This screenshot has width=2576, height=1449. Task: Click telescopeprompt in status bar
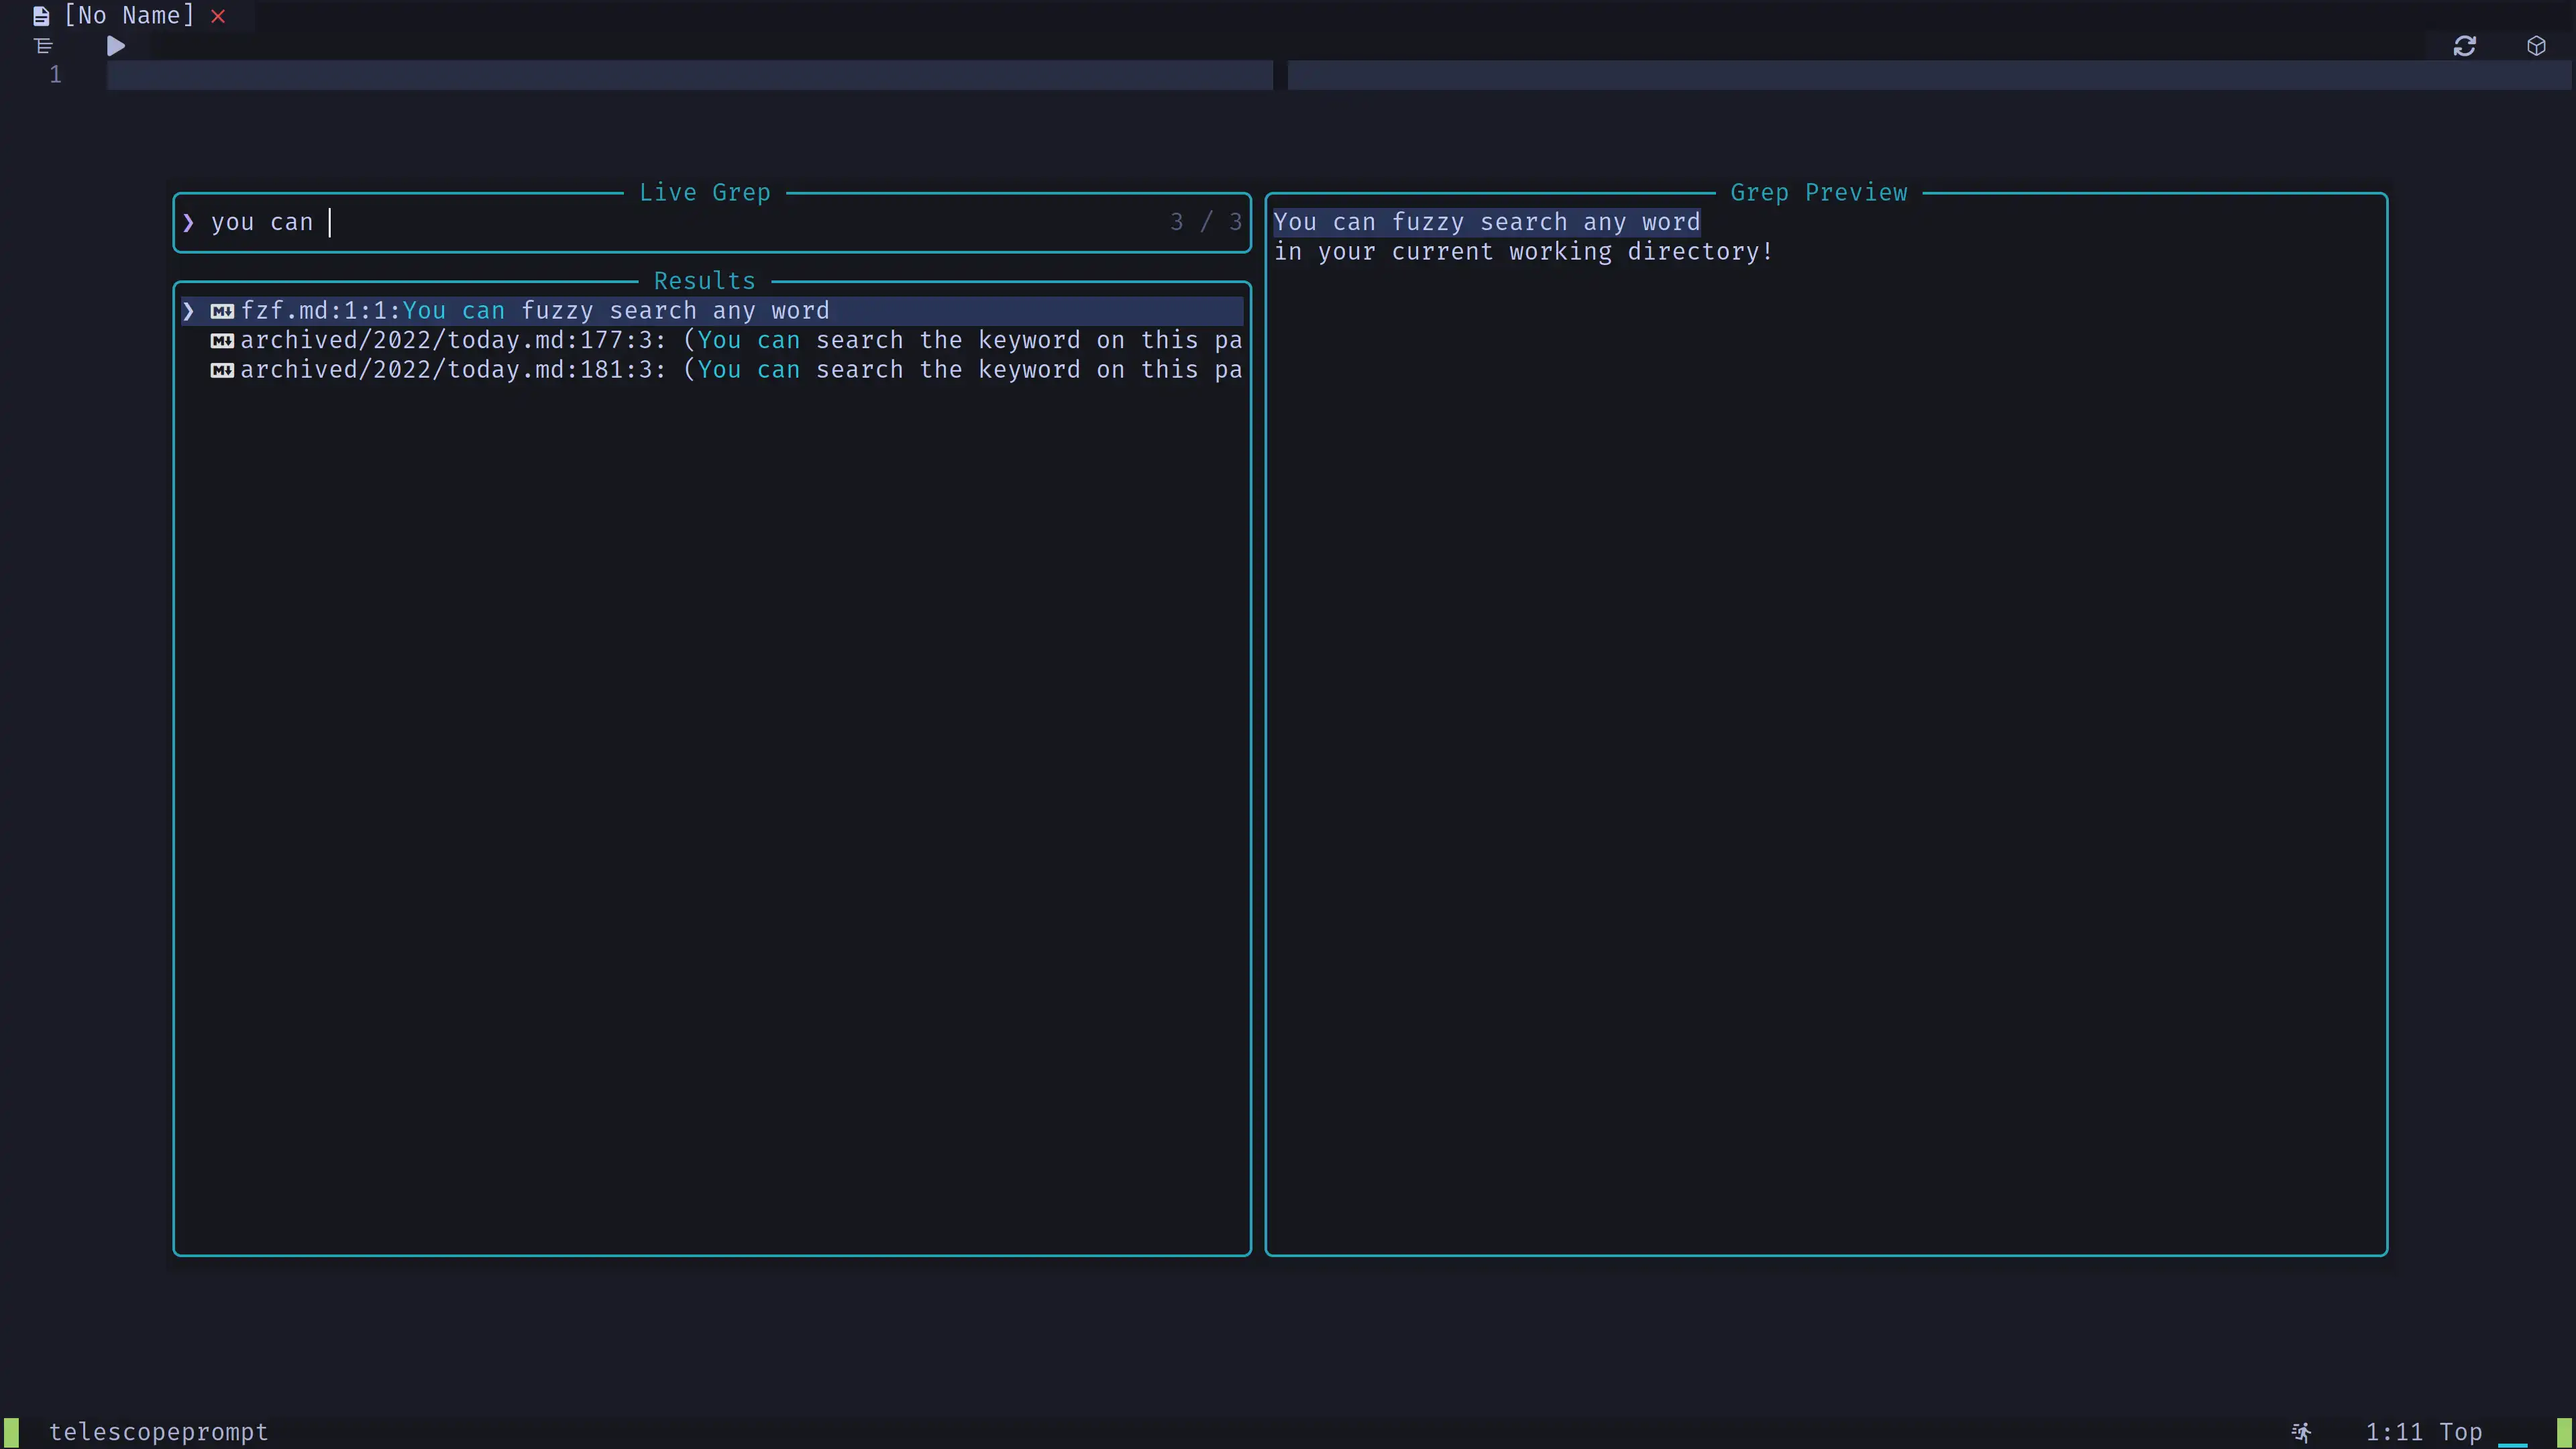coord(158,1432)
